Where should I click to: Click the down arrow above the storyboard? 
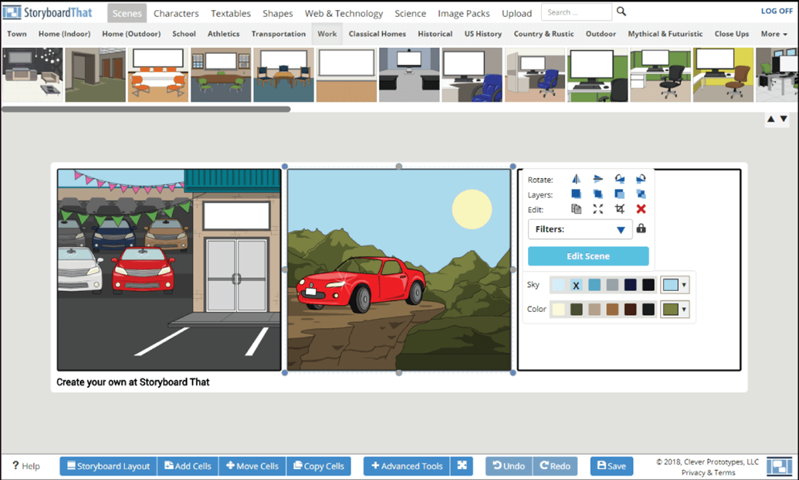(x=783, y=119)
